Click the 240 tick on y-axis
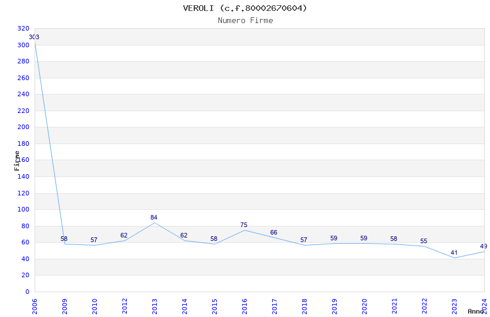This screenshot has height=317, width=490. pos(23,95)
